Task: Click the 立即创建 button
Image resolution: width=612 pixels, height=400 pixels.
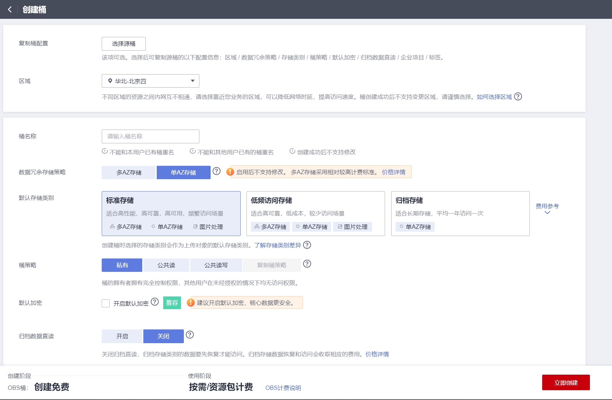Action: click(x=566, y=383)
